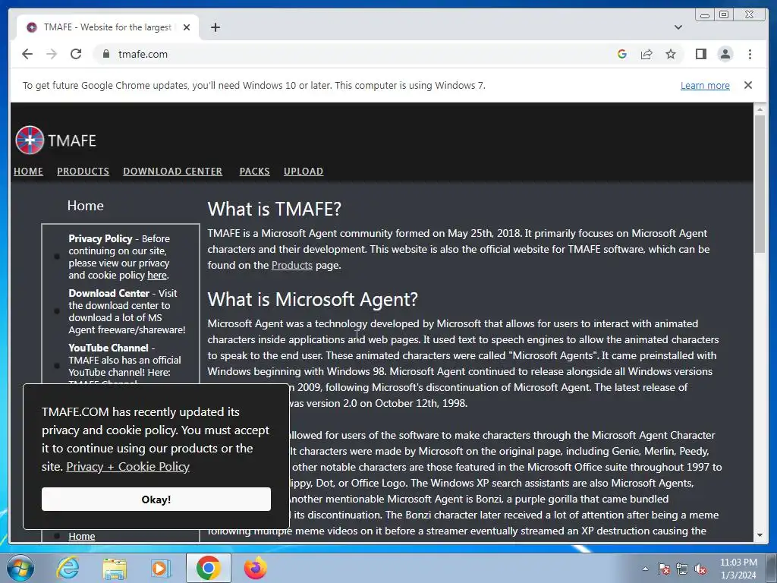The height and width of the screenshot is (583, 777).
Task: Open Action Center flag icon
Action: point(663,569)
